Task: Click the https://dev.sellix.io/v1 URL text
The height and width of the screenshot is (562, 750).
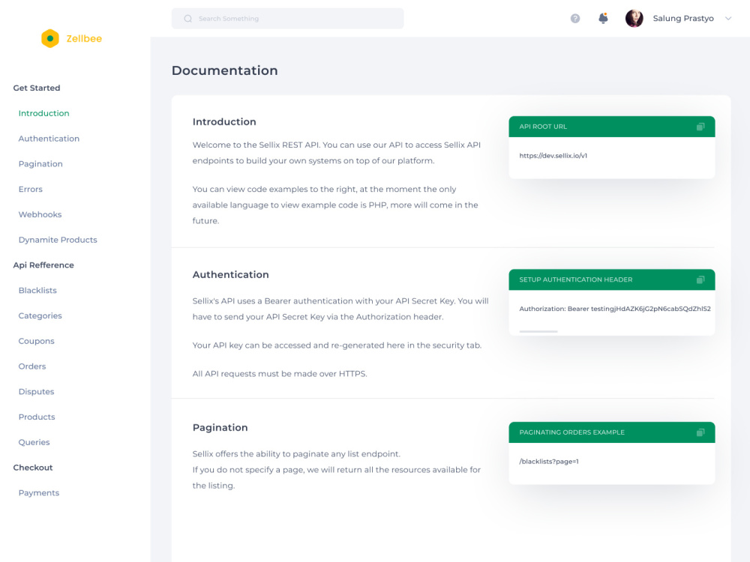Action: [553, 156]
